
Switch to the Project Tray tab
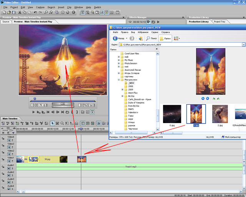(x=219, y=22)
